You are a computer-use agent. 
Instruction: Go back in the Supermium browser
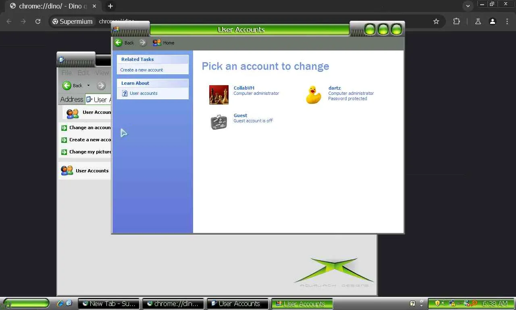tap(9, 21)
